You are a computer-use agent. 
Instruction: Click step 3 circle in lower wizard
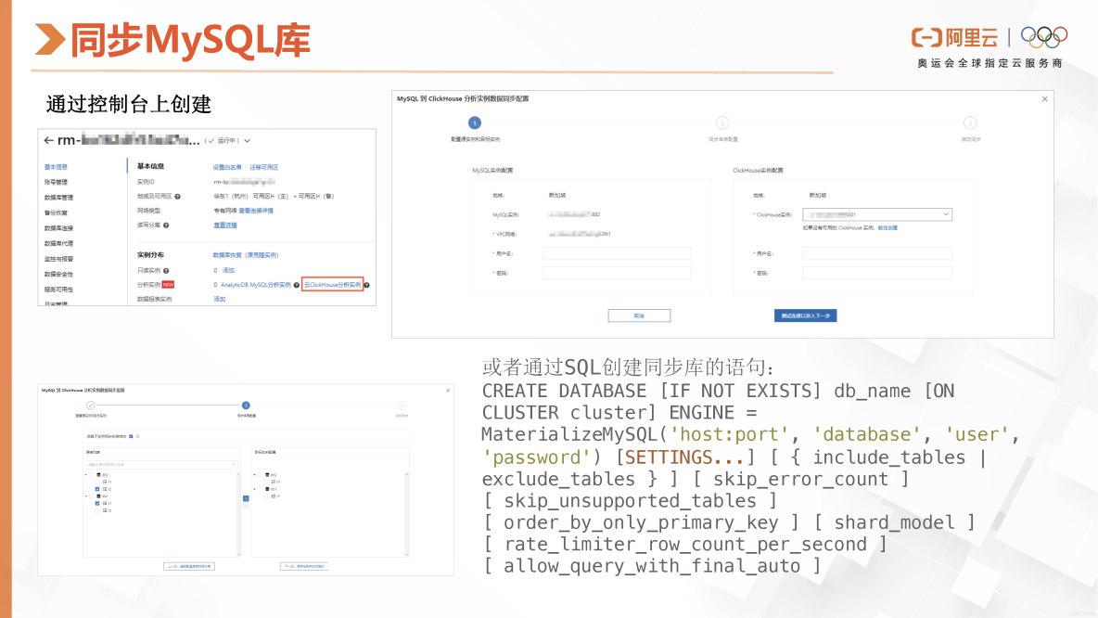(x=402, y=405)
